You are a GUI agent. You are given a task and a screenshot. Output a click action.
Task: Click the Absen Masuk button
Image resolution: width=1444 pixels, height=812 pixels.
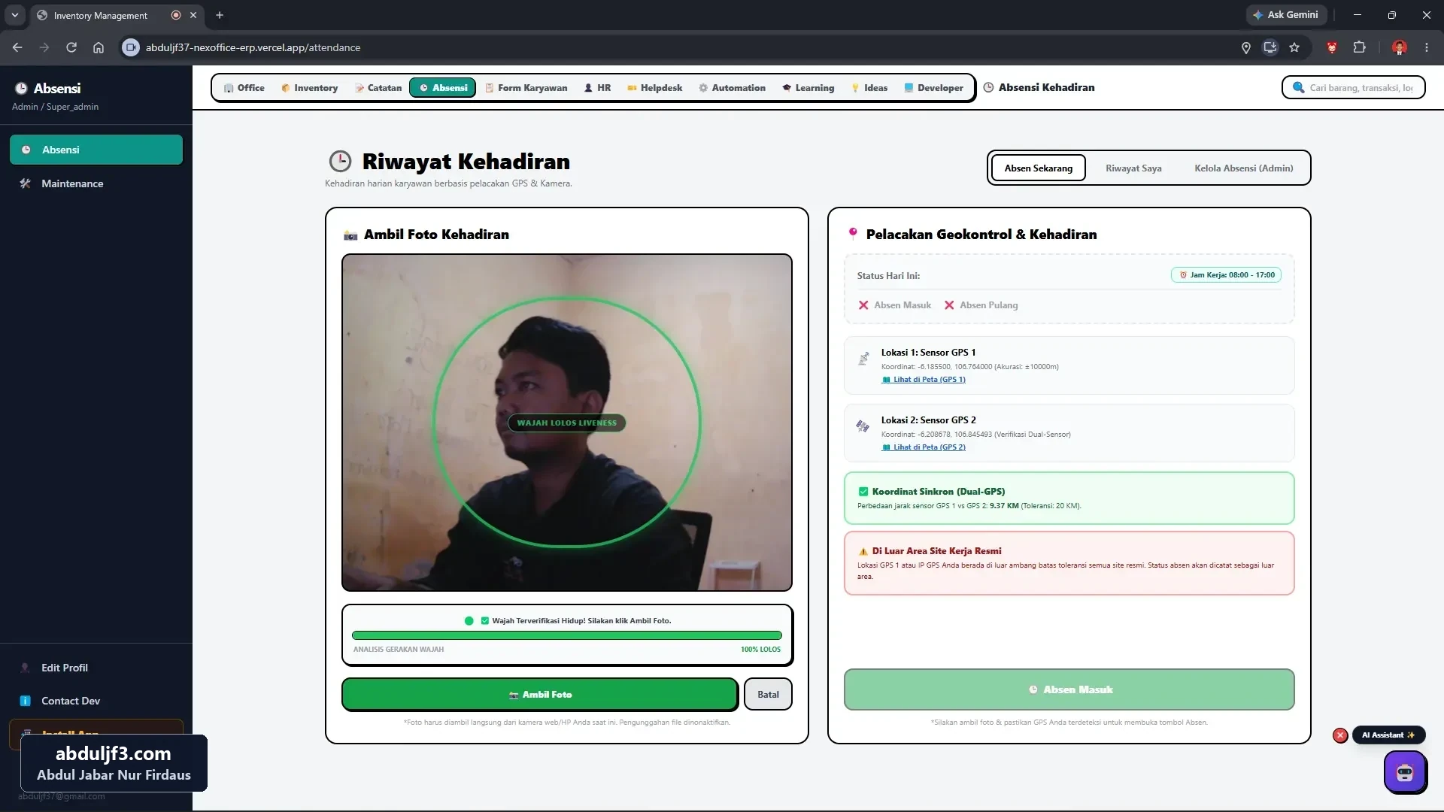(1069, 689)
